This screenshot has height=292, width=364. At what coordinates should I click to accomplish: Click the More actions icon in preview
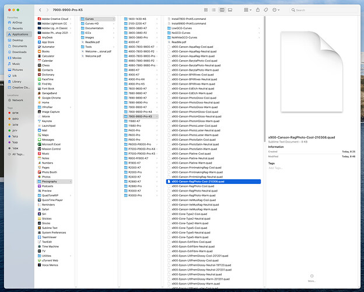312,276
